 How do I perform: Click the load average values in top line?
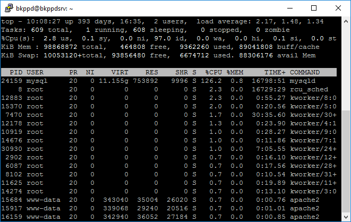(x=299, y=22)
